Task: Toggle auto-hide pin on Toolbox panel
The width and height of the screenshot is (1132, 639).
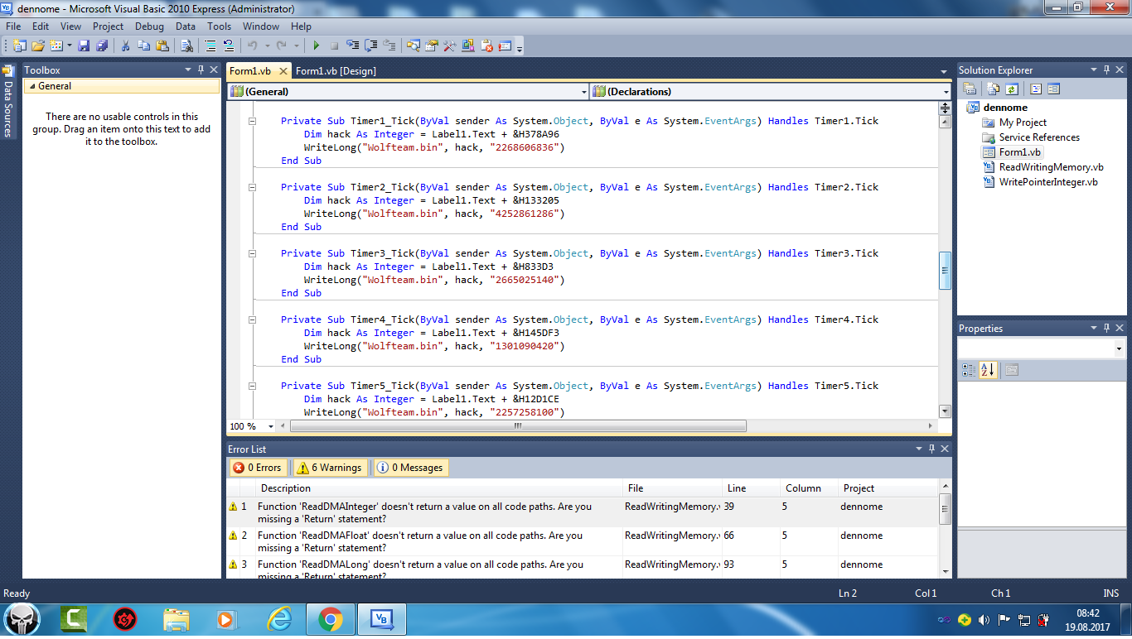Action: tap(200, 70)
